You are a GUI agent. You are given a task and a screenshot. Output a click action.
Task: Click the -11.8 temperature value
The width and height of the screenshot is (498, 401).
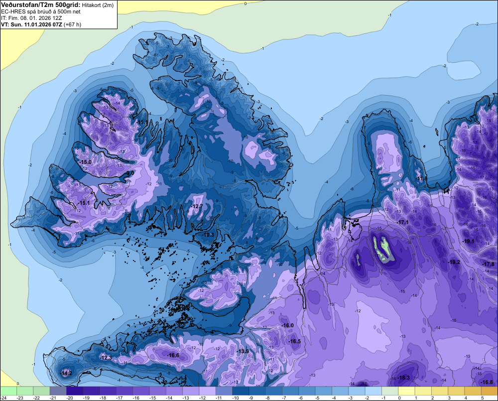tap(422, 178)
